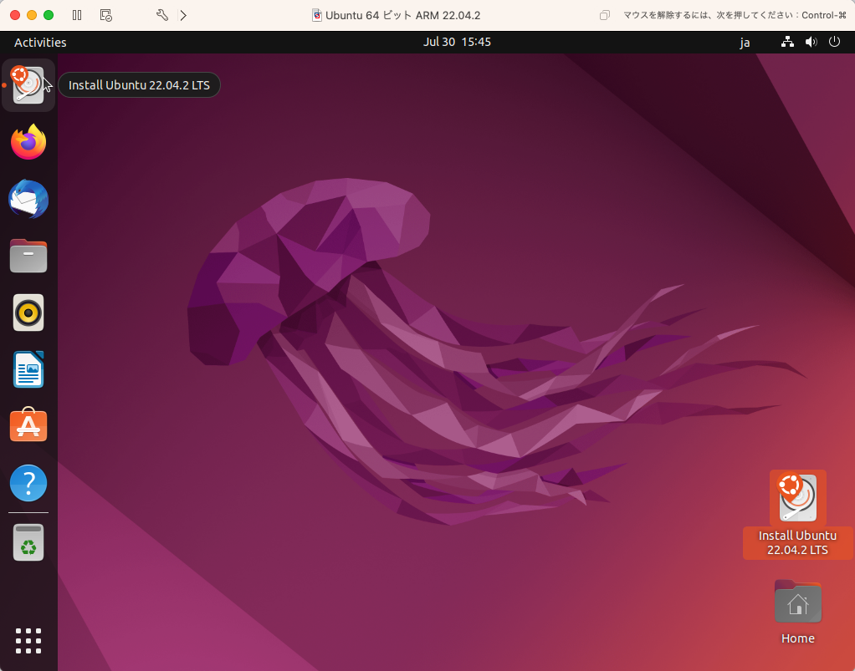
Task: Open the Trash in dock
Action: point(28,542)
